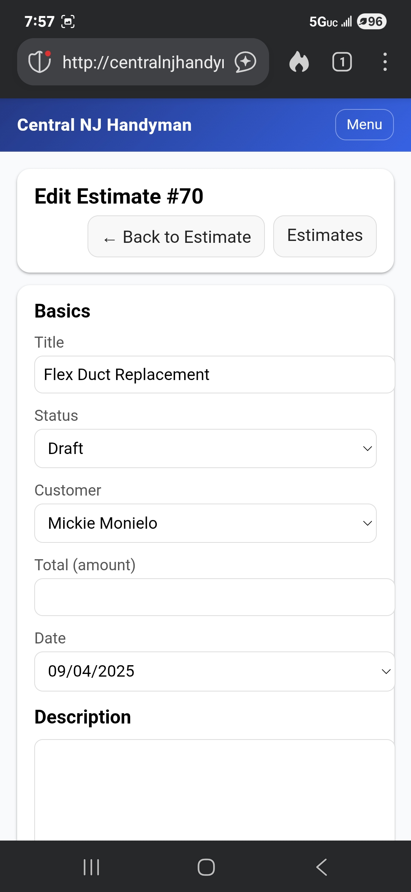Open the Estimates list button

click(325, 236)
